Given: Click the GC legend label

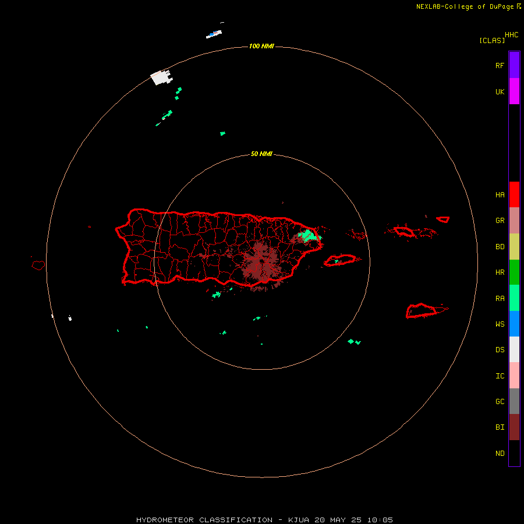Looking at the screenshot, I should (500, 401).
